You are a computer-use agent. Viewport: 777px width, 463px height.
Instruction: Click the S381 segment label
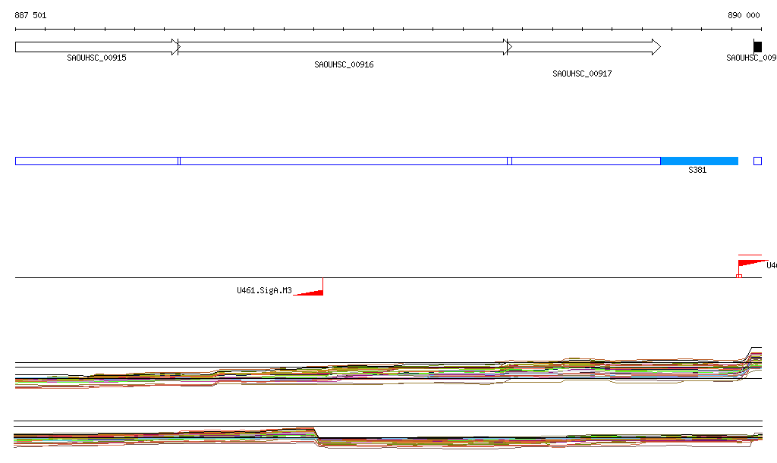[697, 170]
